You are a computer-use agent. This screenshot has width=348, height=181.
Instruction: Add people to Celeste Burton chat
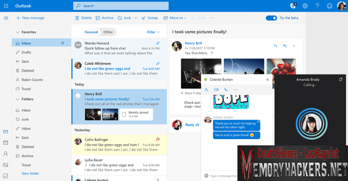pyautogui.click(x=207, y=89)
